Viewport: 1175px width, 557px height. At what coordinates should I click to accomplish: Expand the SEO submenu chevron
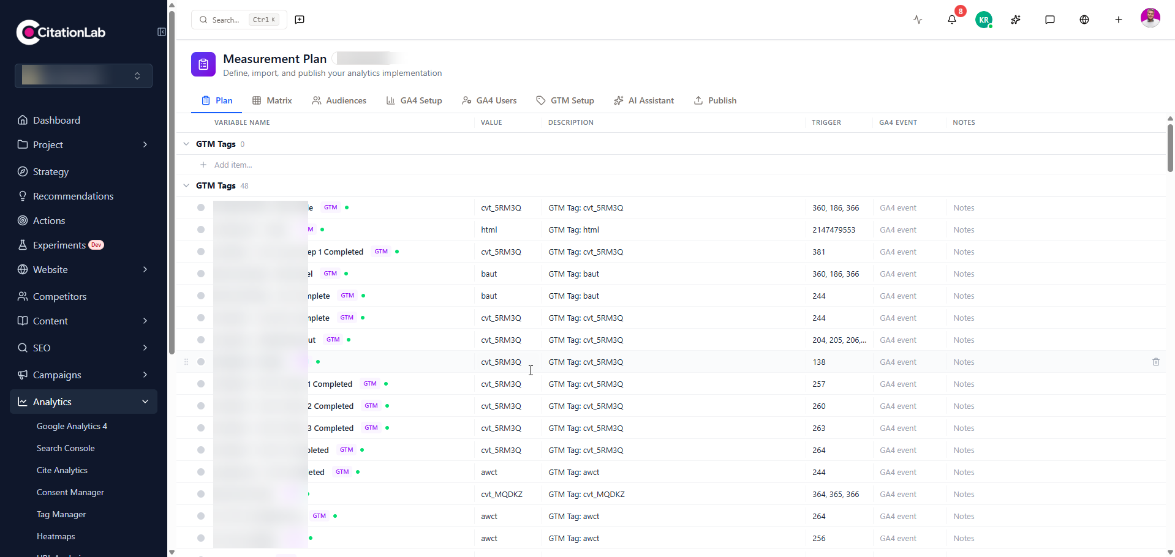(x=145, y=348)
